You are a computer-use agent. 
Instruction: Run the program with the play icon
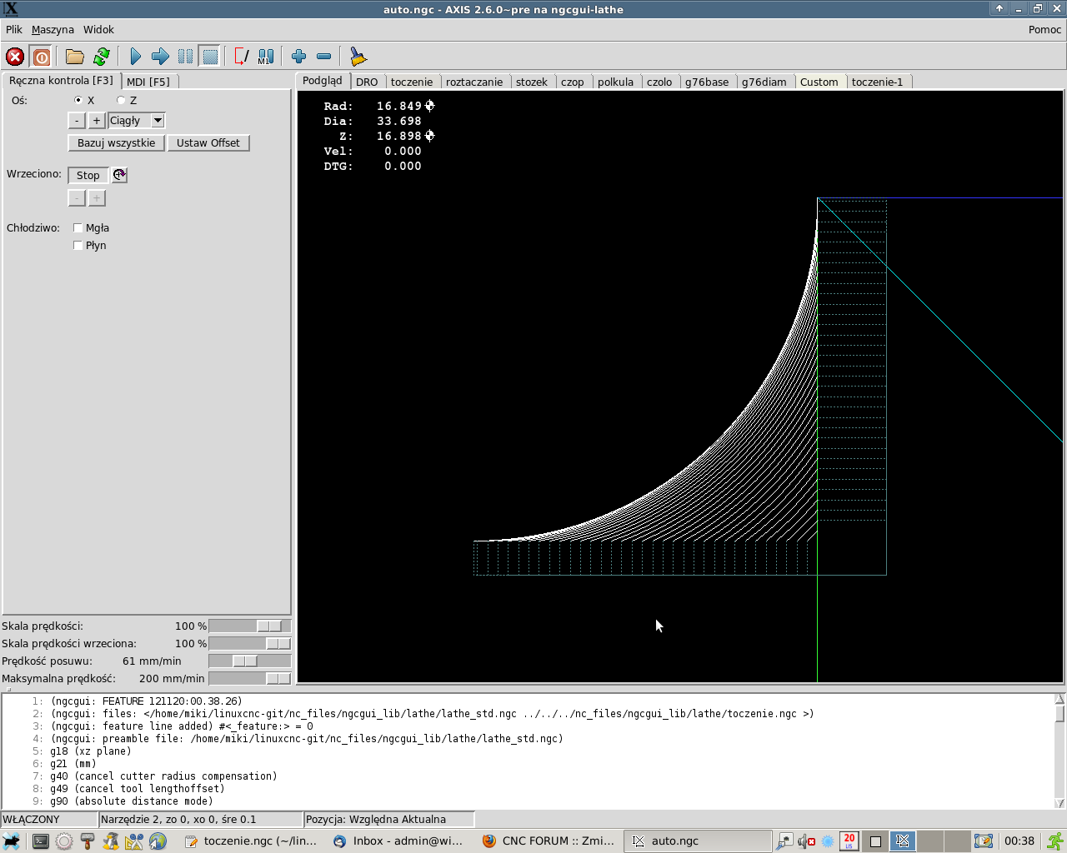[x=135, y=57]
